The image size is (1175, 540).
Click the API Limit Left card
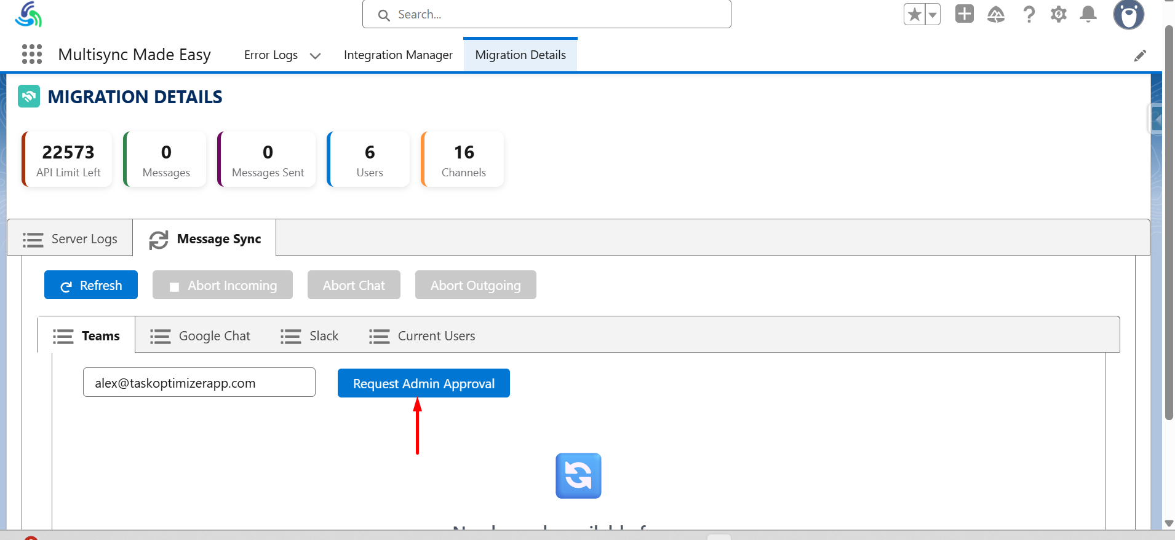[x=68, y=159]
